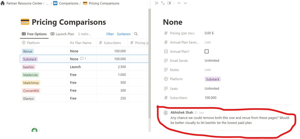Click the Substack tag in side panel
Screen dimensions: 300x139
pyautogui.click(x=212, y=79)
